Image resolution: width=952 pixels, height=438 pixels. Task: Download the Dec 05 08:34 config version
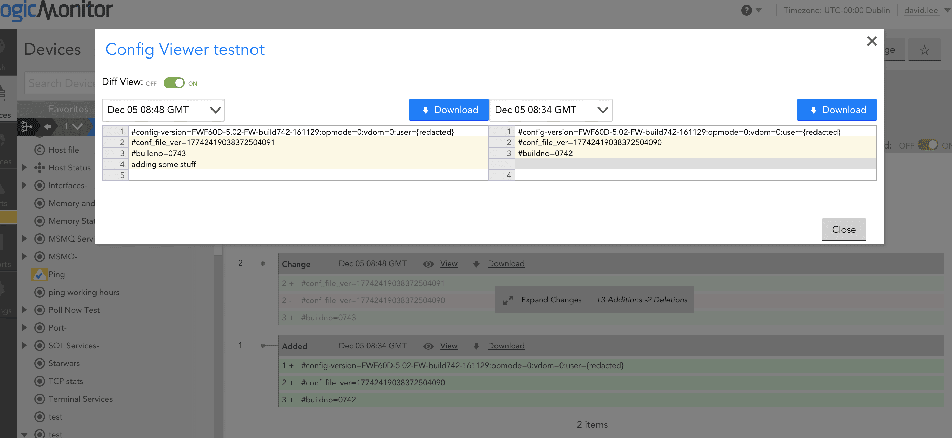(x=837, y=109)
